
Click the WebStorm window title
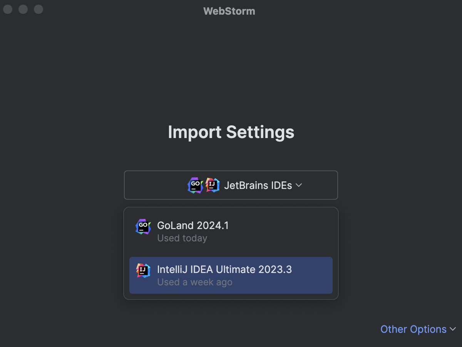click(x=229, y=11)
